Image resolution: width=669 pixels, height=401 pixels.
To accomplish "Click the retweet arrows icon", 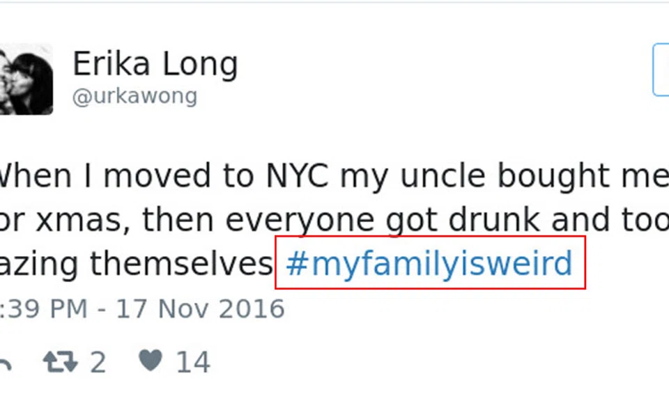I will pyautogui.click(x=59, y=362).
